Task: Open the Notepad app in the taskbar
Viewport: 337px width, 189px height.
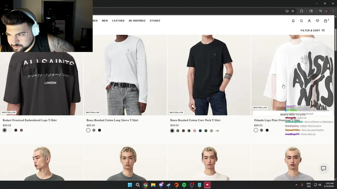Action: (x=200, y=185)
